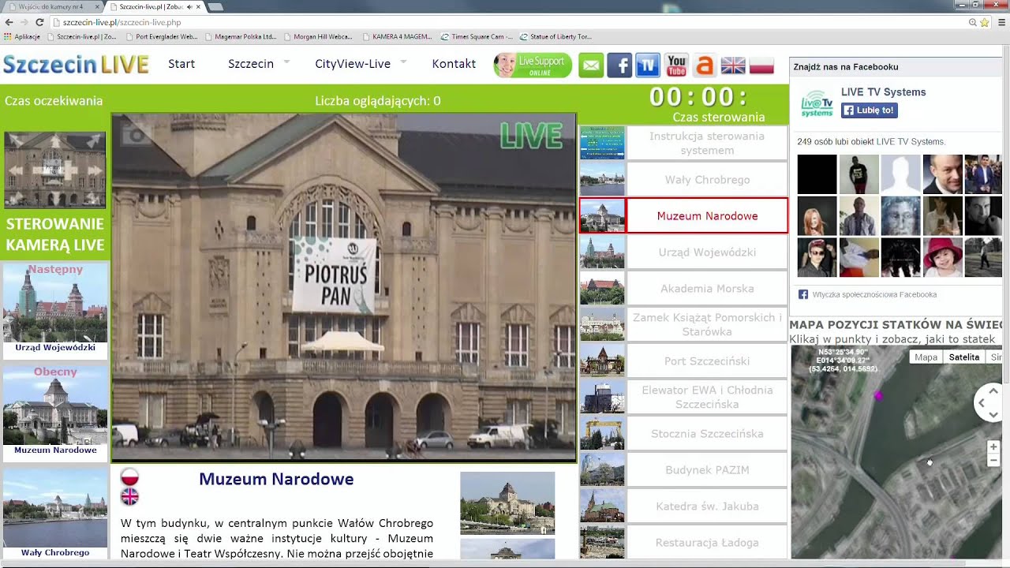Open Wtyczka społecznościowa Facebooka link
1010x568 pixels.
tap(874, 294)
